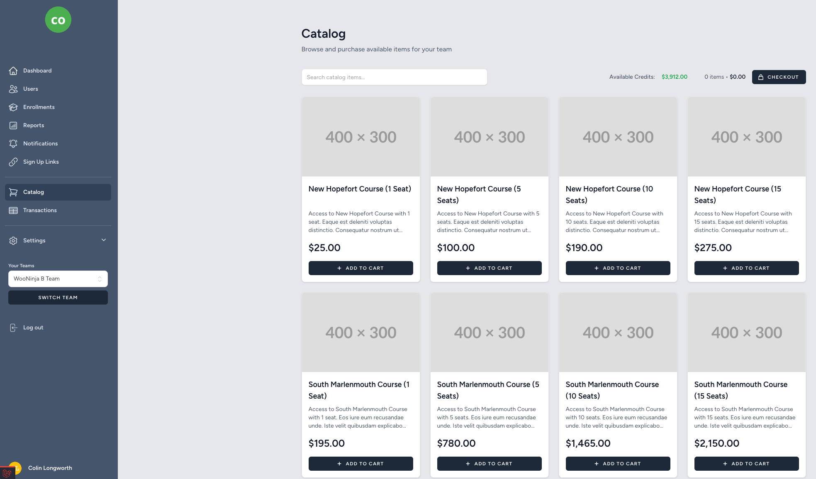Select the Catalog menu item
The height and width of the screenshot is (479, 816).
[58, 192]
